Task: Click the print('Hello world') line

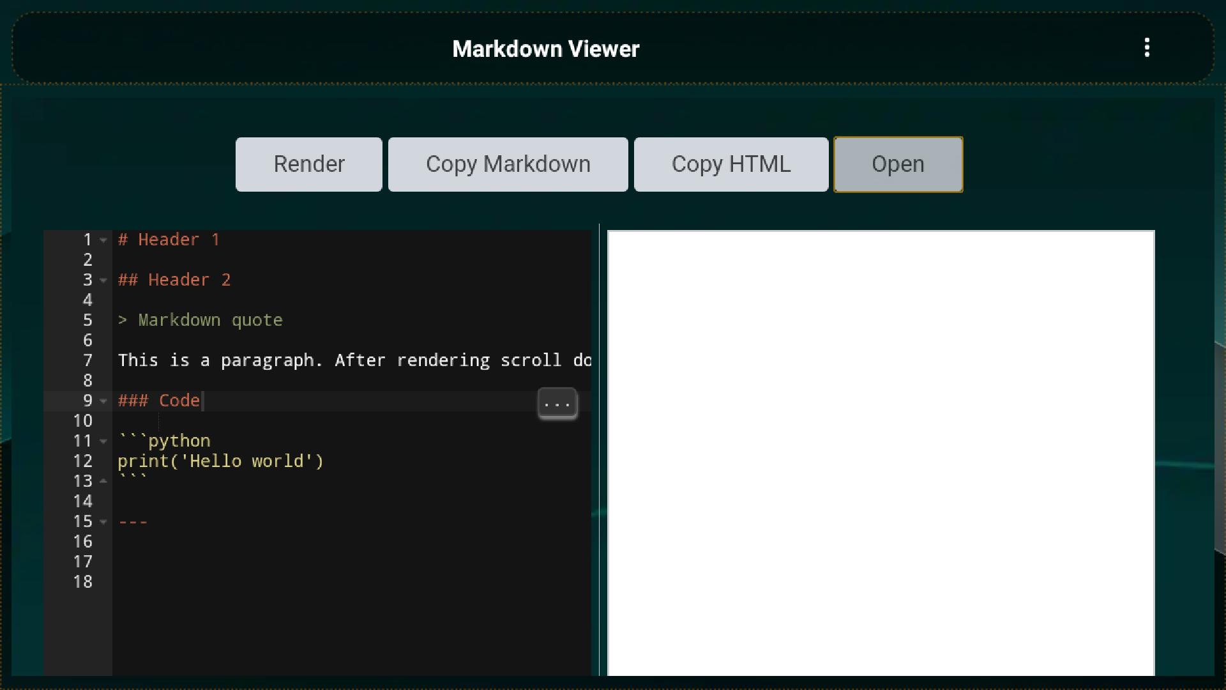Action: pos(221,461)
